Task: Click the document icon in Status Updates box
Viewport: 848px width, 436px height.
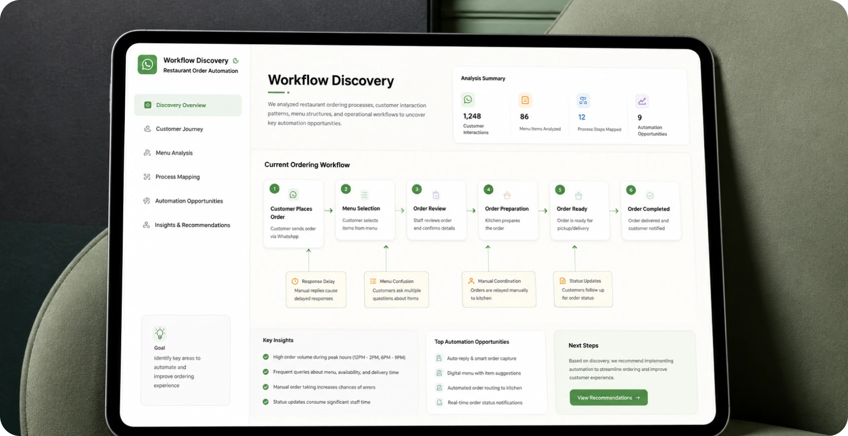Action: (562, 281)
